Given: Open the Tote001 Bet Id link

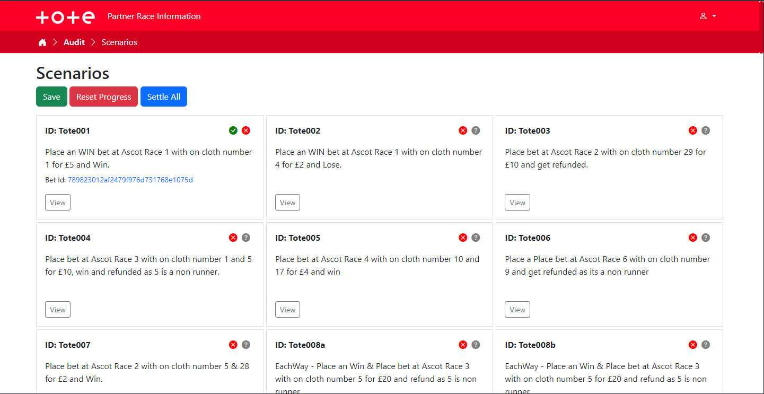Looking at the screenshot, I should [x=130, y=180].
